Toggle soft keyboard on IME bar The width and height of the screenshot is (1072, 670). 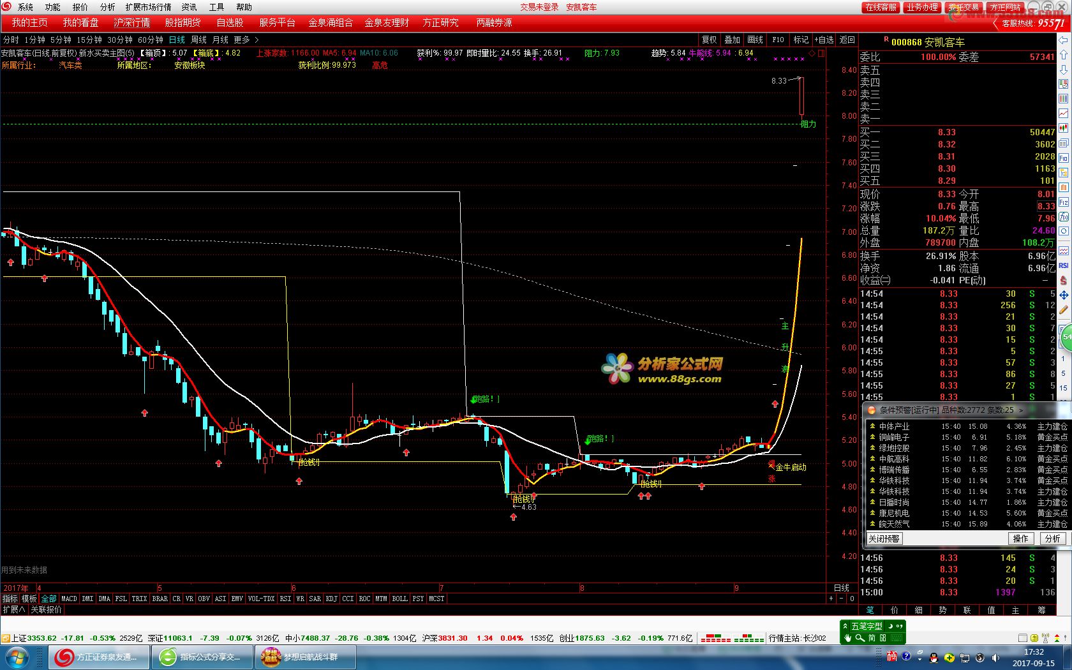coord(897,638)
